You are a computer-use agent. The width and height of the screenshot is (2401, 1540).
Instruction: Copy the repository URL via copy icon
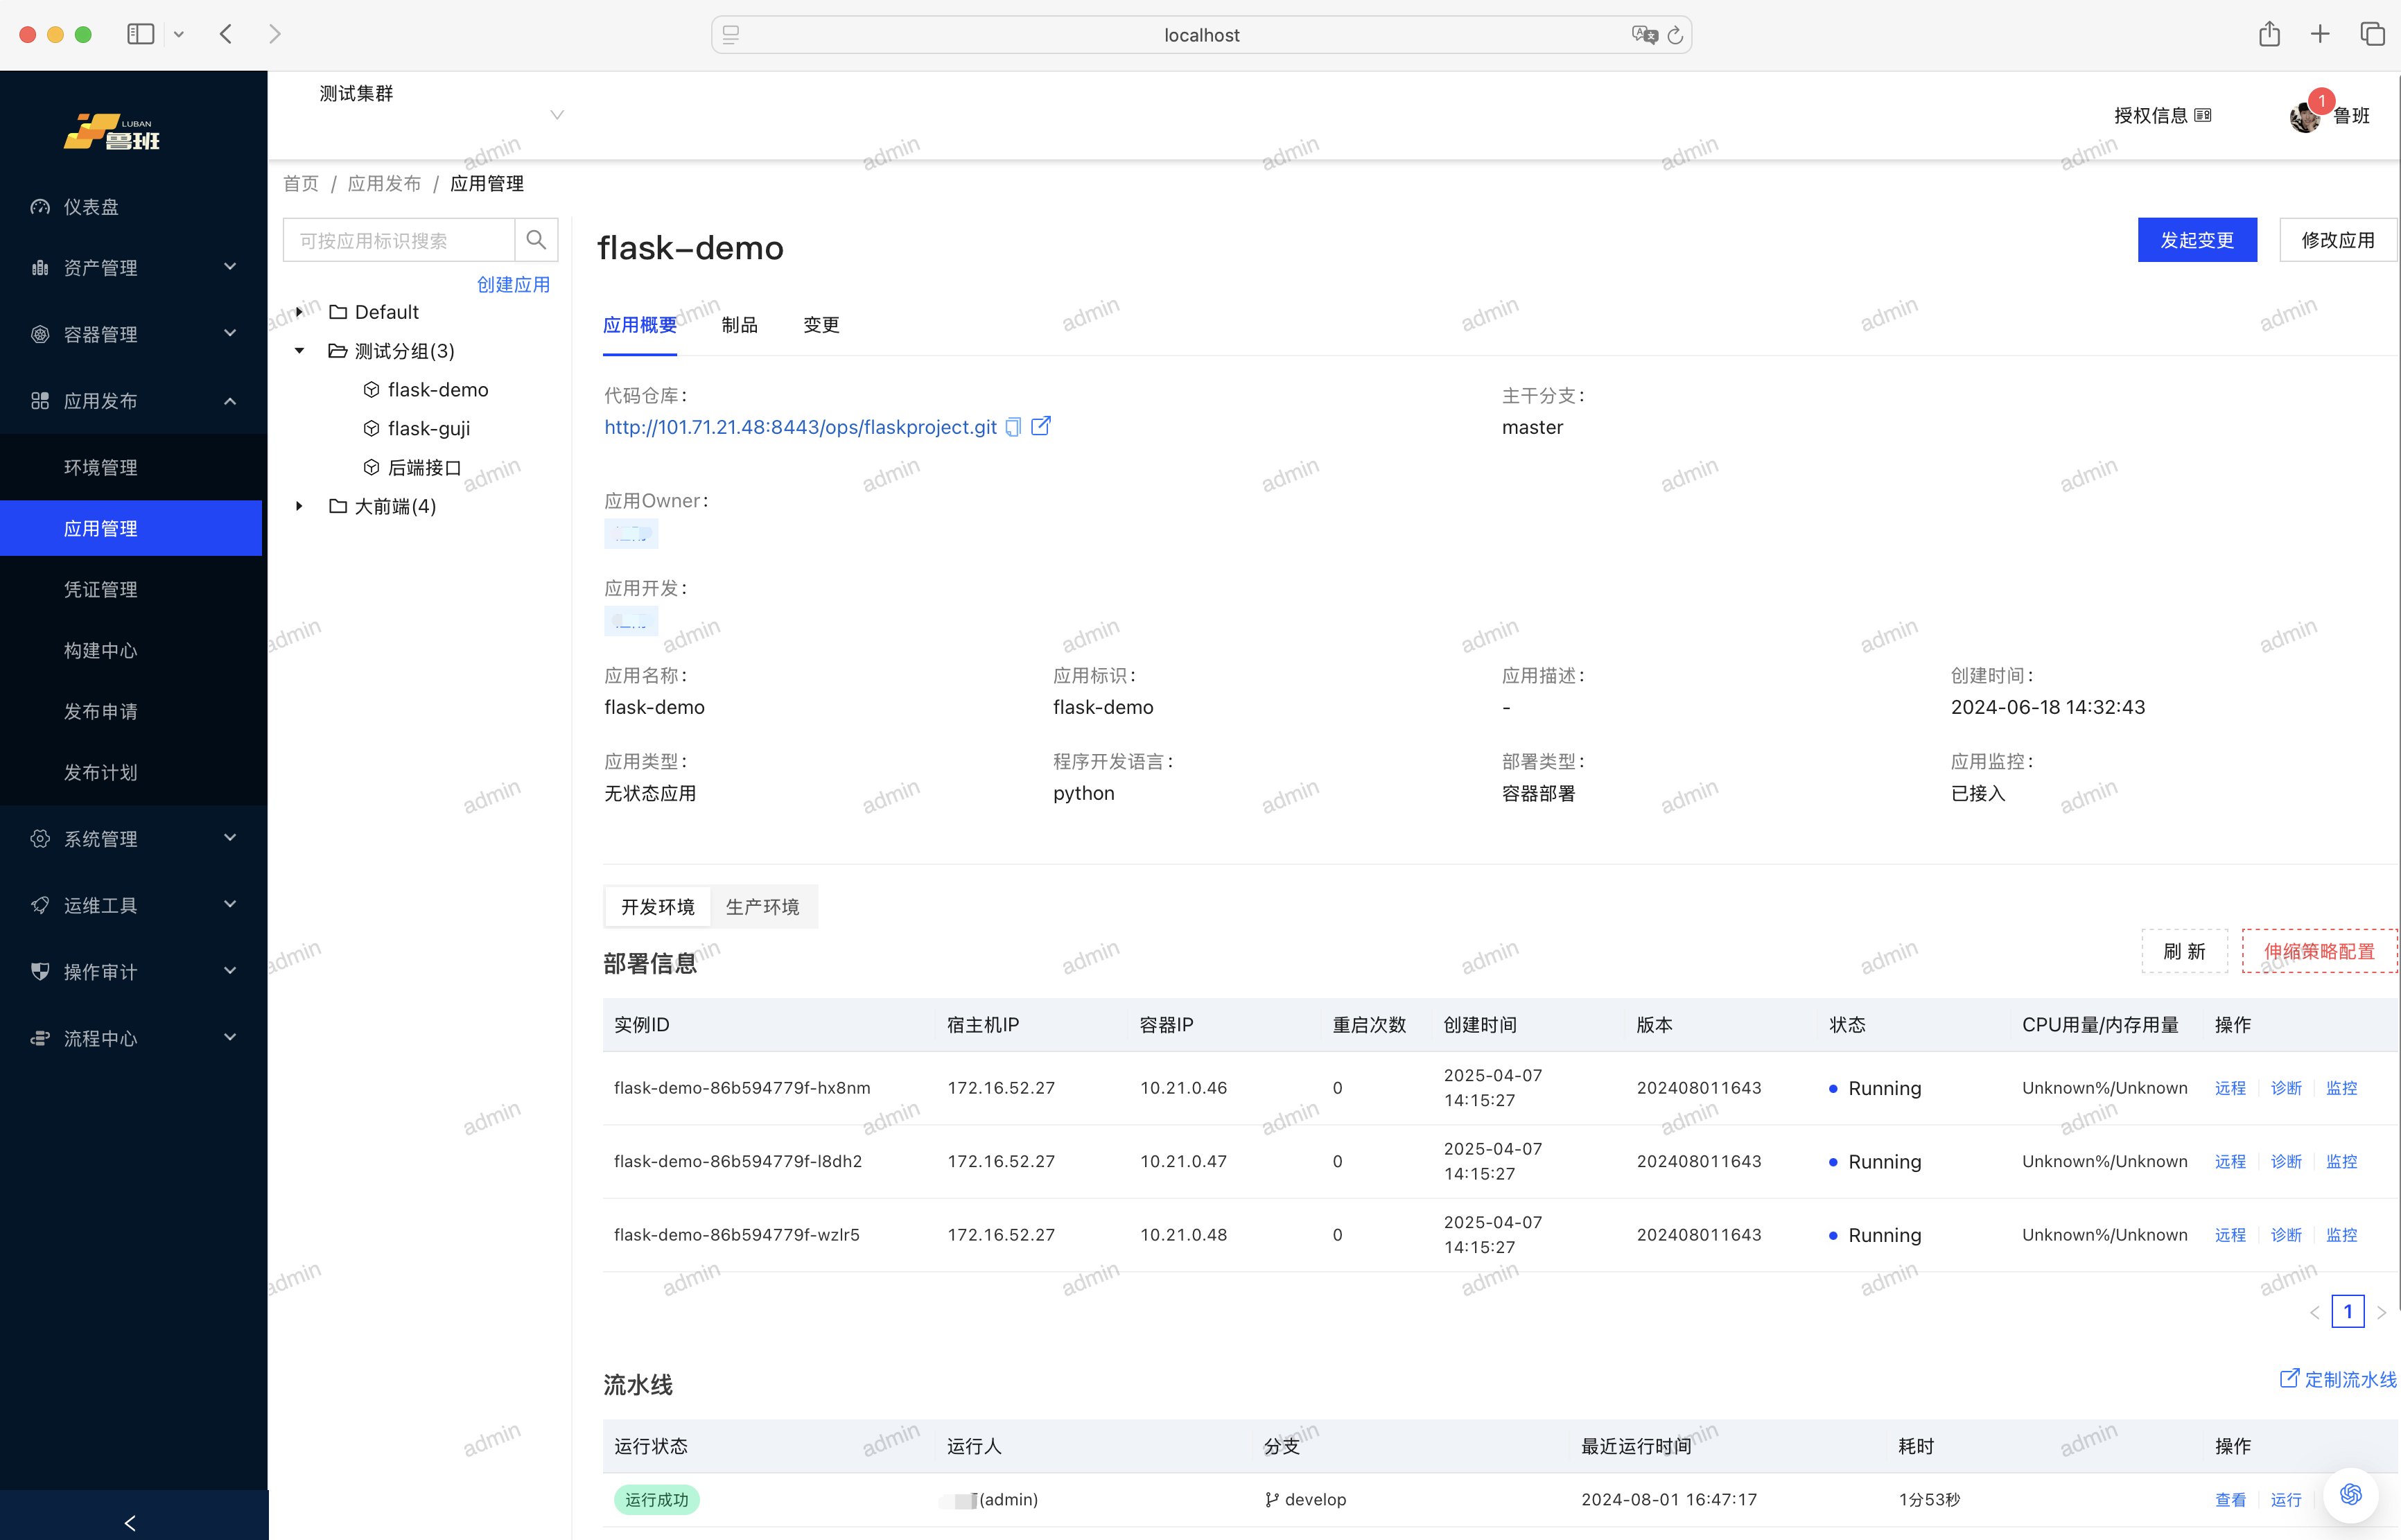(1013, 427)
